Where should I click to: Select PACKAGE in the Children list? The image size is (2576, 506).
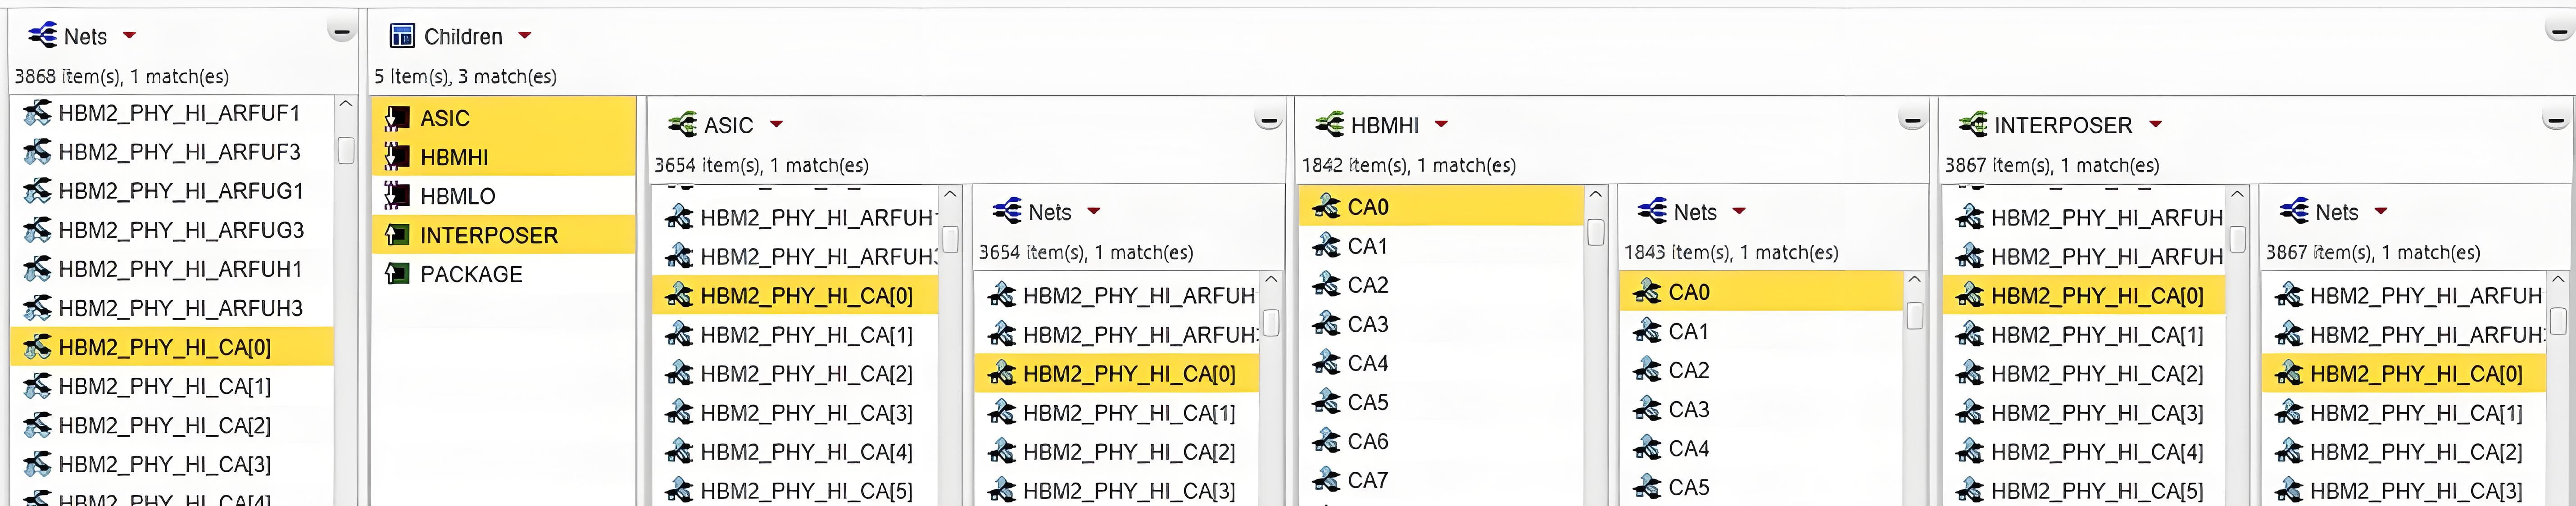(x=504, y=274)
